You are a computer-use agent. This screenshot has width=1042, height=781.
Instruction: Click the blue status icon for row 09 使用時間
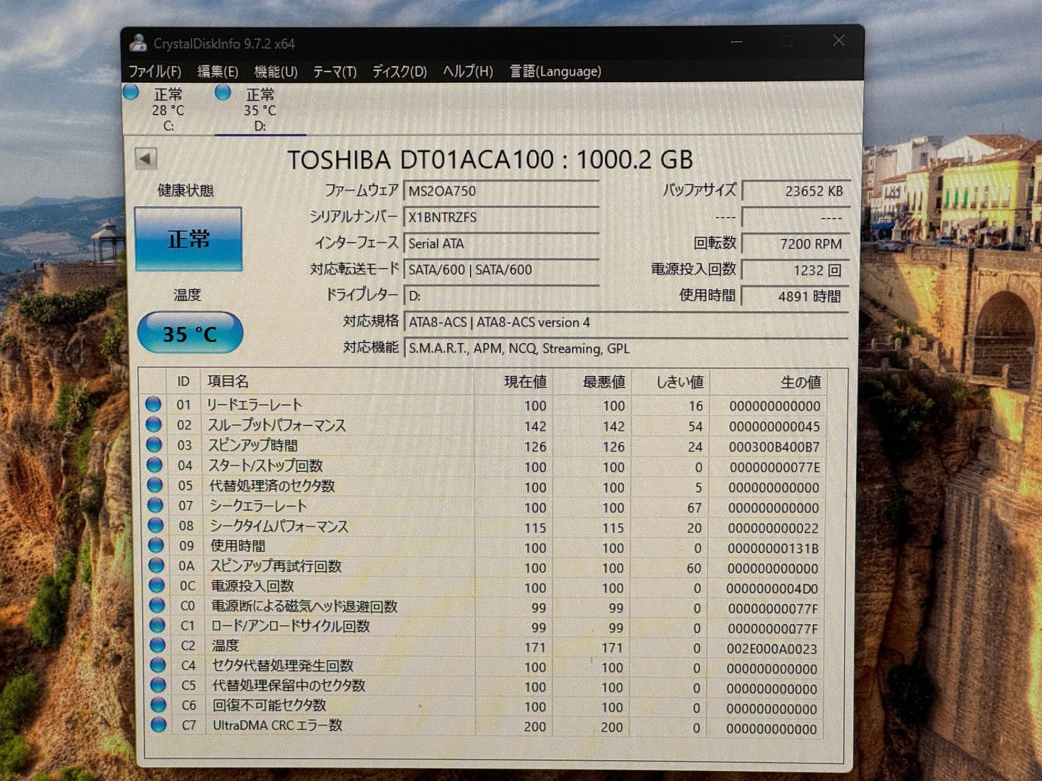(x=156, y=545)
